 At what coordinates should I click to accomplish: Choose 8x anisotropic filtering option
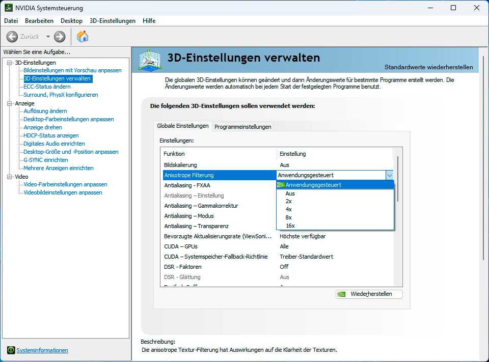335,217
